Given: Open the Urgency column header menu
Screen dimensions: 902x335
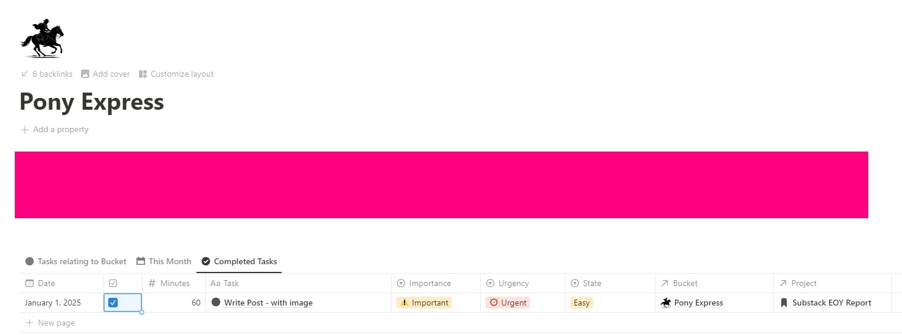Looking at the screenshot, I should click(523, 283).
